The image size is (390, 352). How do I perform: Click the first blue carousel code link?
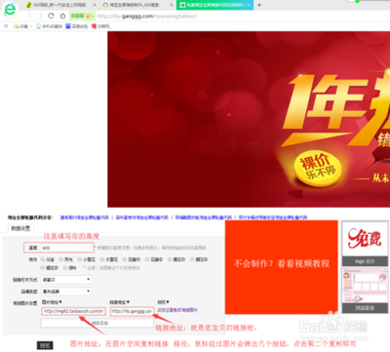tap(85, 217)
